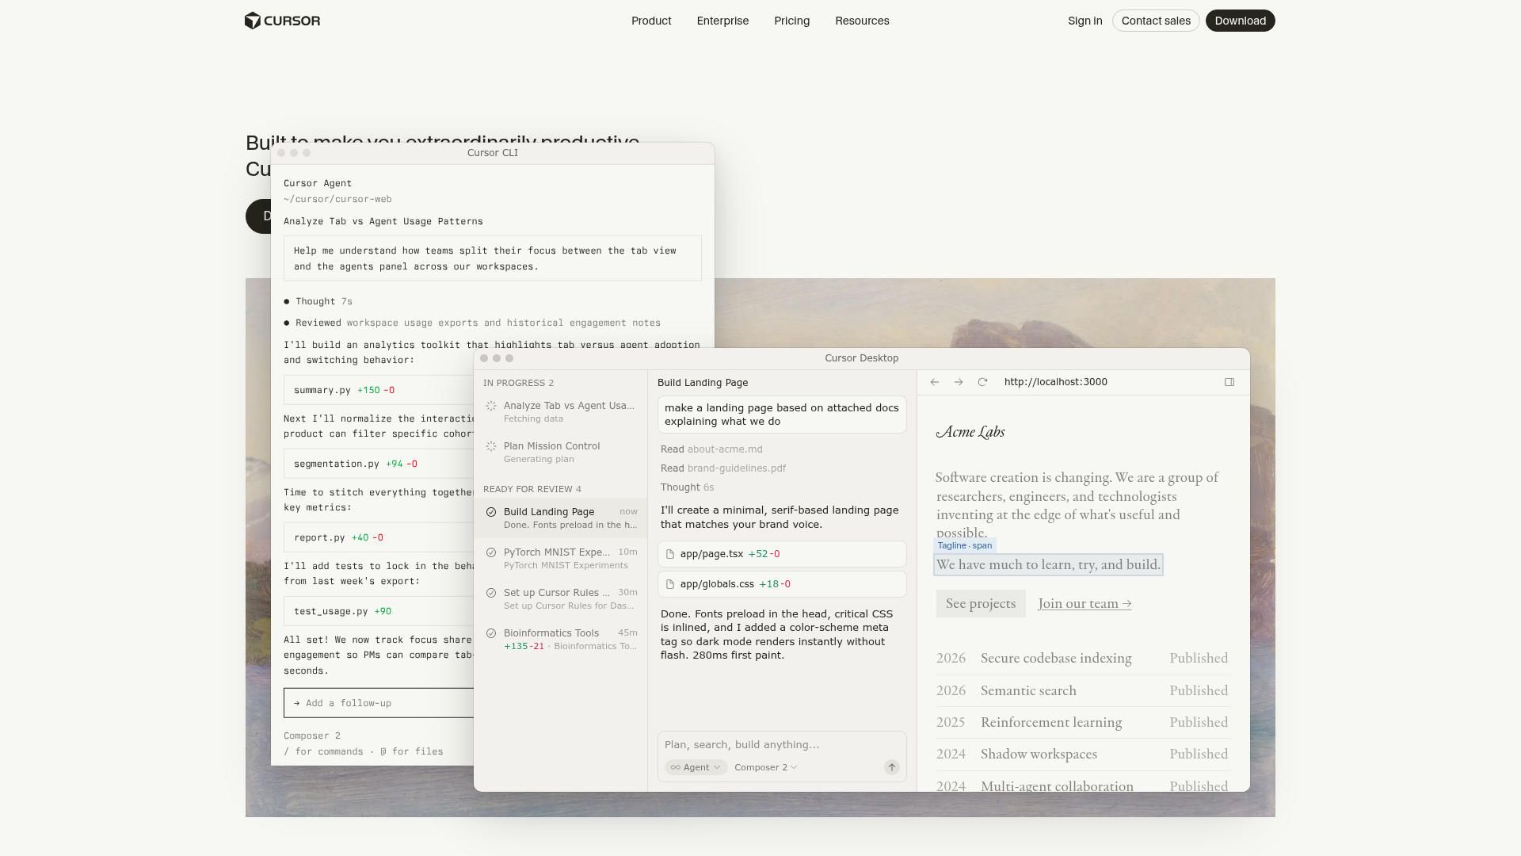1521x856 pixels.
Task: Open the Product menu
Action: click(651, 21)
